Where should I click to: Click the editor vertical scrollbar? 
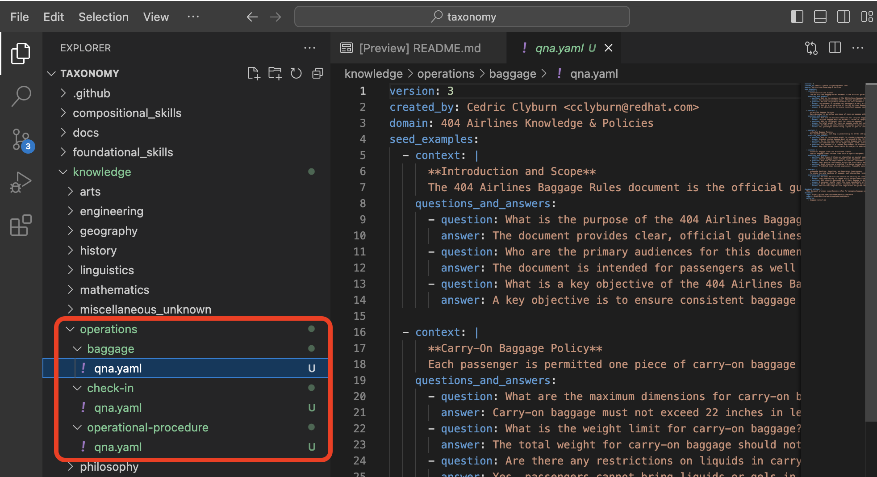click(x=871, y=252)
